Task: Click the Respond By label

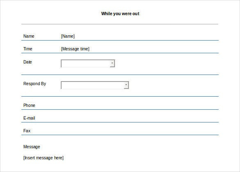Action: pos(34,84)
